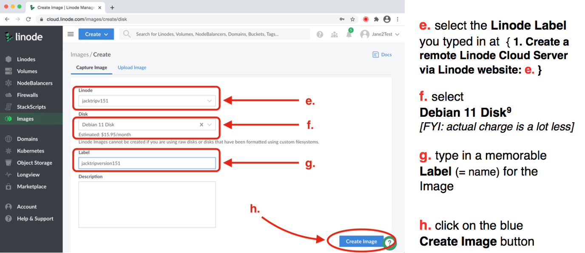Click the Label text field
Viewport: 585px width, 253px height.
point(147,163)
